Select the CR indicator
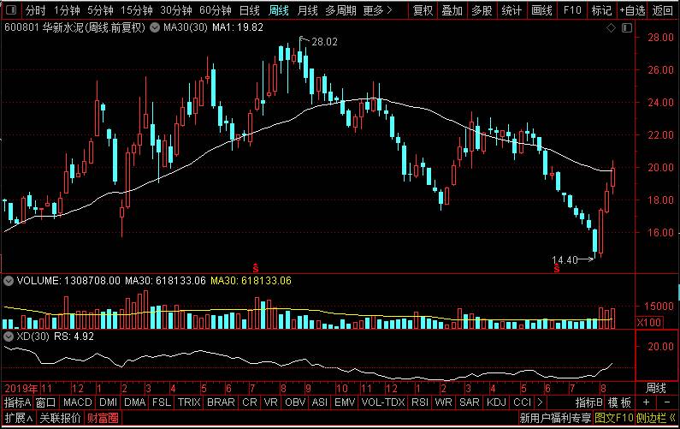 (250, 402)
